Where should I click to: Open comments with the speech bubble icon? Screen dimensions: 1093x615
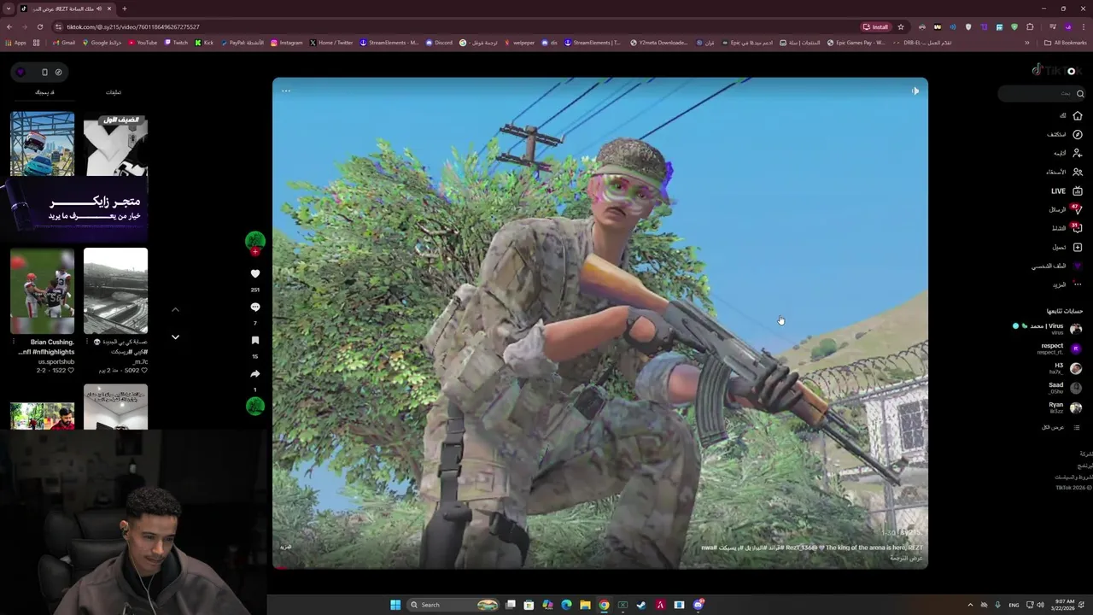254,307
